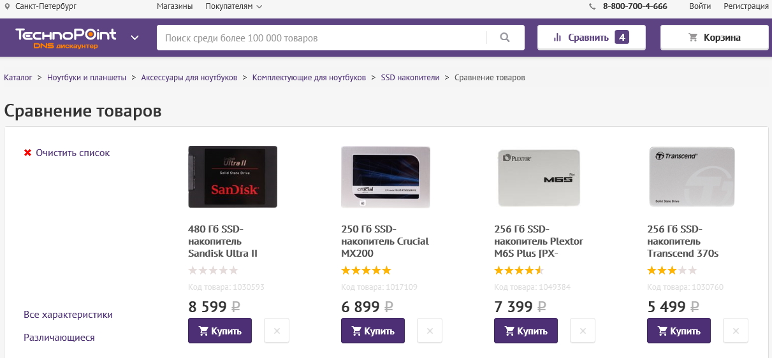Click the red X clear list icon
This screenshot has height=358, width=772.
point(27,153)
